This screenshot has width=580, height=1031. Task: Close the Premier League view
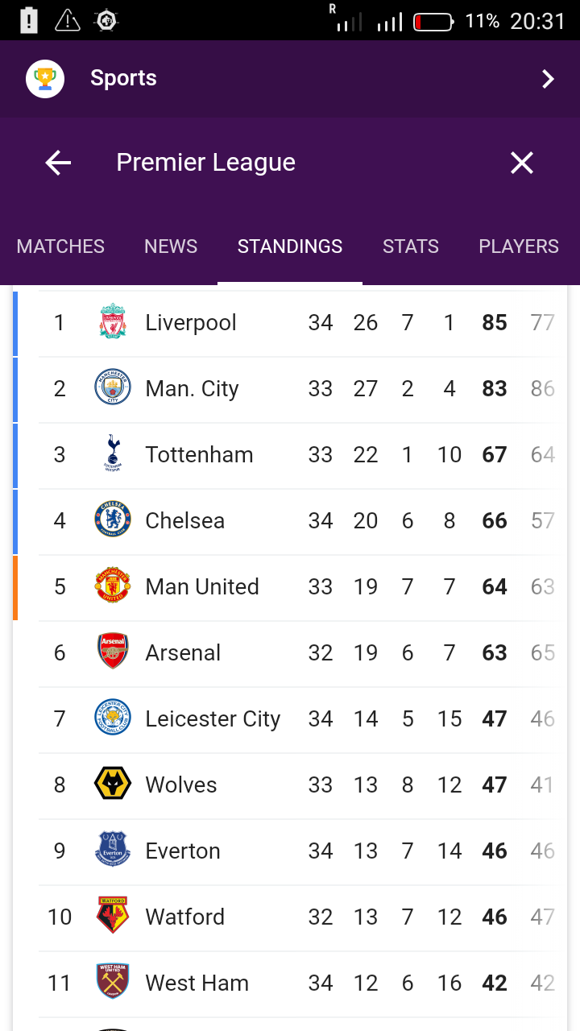(522, 164)
